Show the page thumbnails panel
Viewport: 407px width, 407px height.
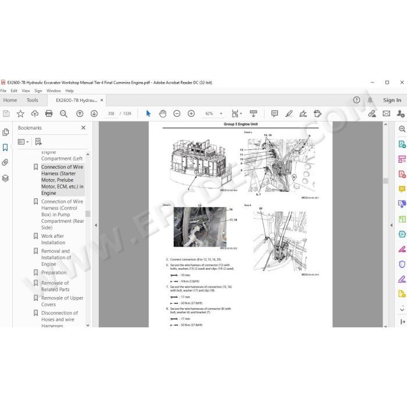[5, 132]
